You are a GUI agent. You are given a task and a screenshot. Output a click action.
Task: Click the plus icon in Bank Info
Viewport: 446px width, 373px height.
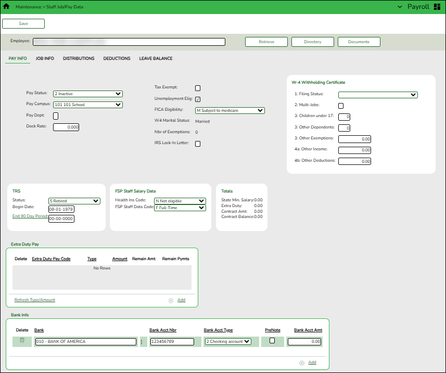302,363
